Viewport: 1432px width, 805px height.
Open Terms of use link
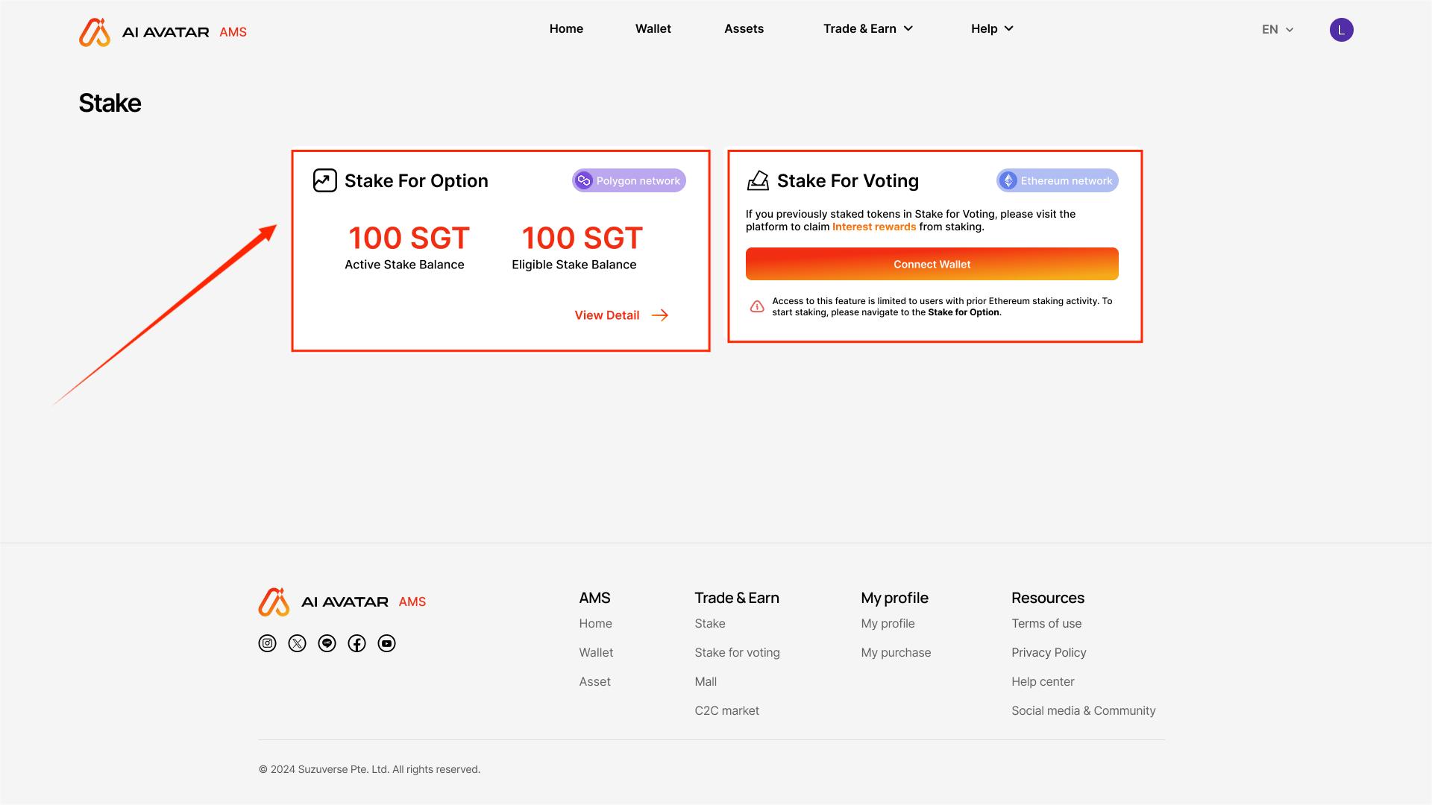1046,623
